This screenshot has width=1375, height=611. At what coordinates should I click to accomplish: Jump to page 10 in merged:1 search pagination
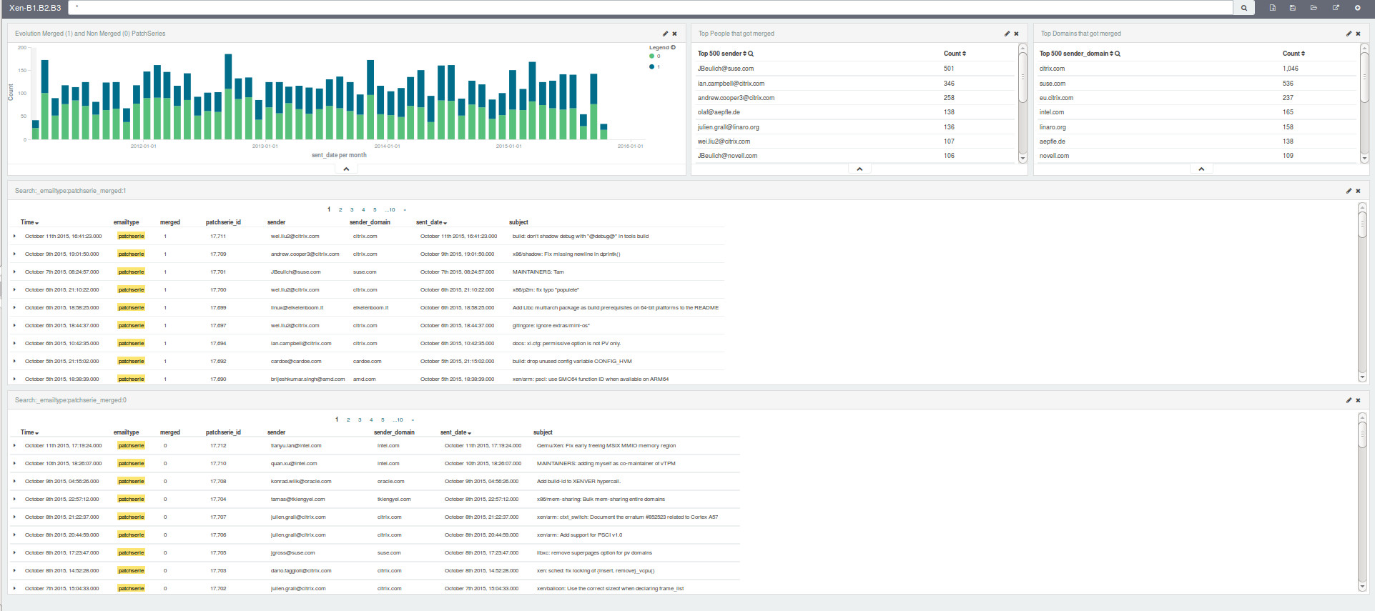point(390,210)
